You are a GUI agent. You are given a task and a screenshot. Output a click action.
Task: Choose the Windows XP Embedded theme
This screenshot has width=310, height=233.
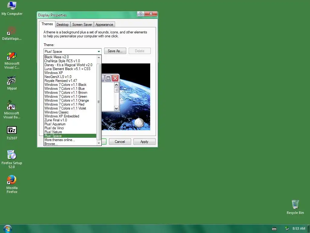(x=70, y=116)
